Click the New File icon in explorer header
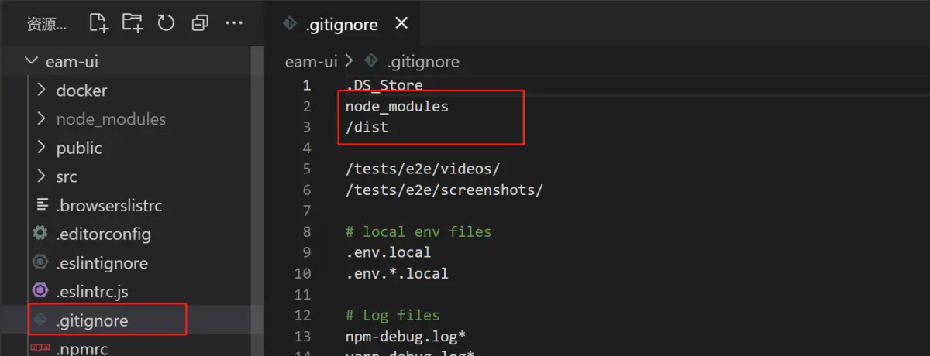Viewport: 930px width, 356px height. (x=98, y=23)
